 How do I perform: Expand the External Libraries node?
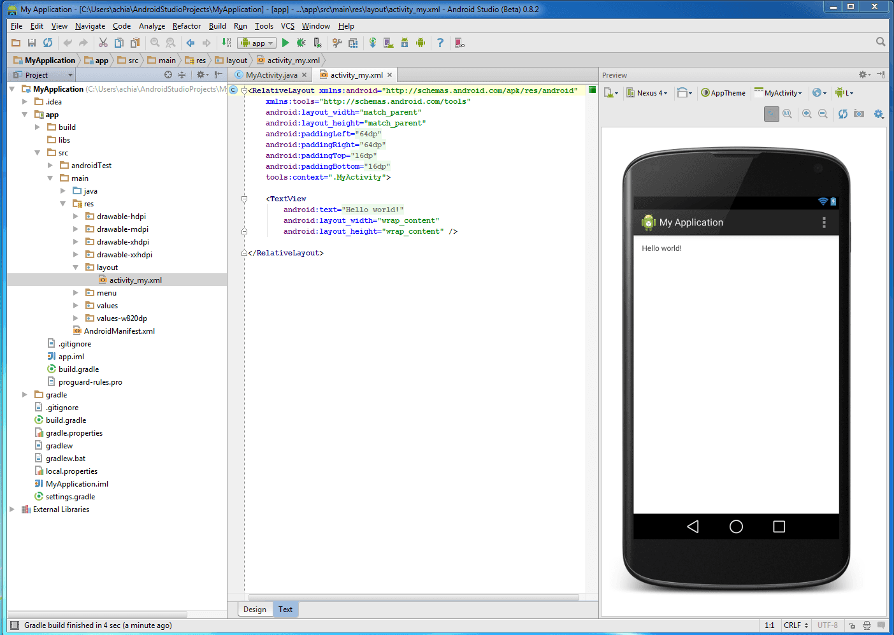click(12, 510)
